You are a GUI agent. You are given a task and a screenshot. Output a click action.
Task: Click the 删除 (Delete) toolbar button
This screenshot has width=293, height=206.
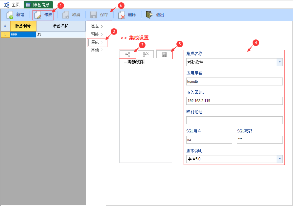click(127, 15)
